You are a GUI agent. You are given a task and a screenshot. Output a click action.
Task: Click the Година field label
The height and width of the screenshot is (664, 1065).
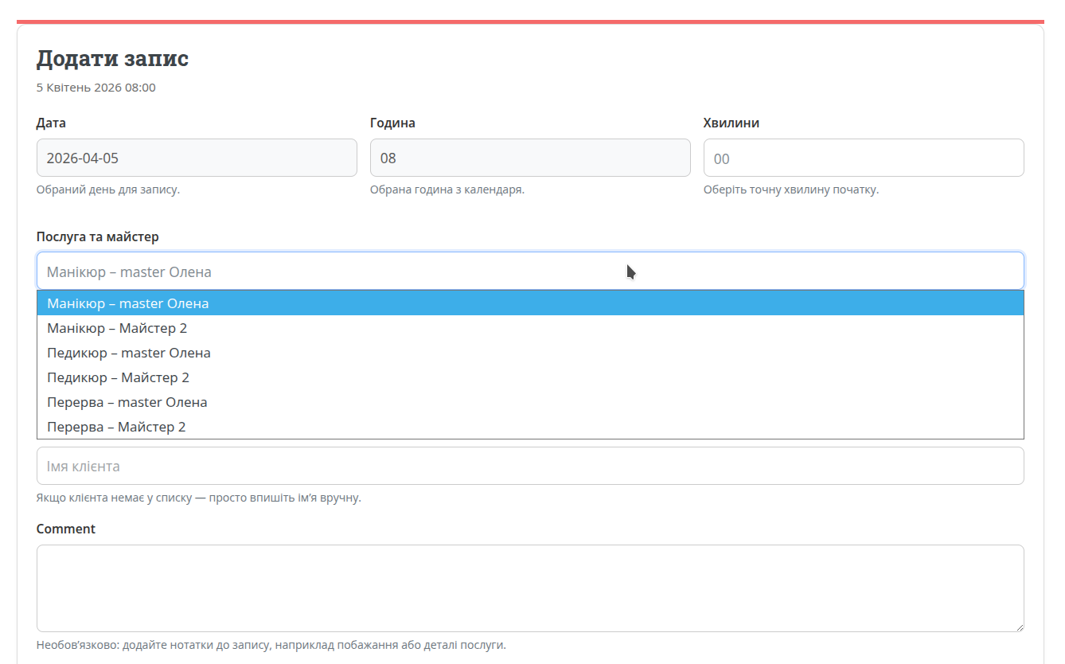point(392,123)
